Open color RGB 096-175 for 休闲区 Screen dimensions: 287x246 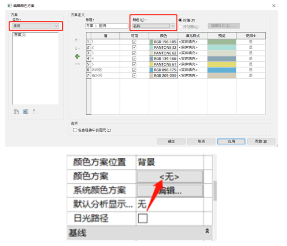(x=163, y=70)
